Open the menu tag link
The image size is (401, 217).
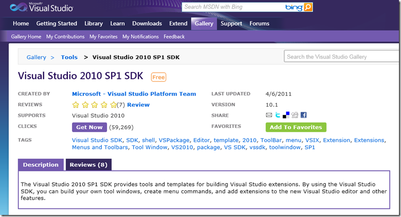293,140
